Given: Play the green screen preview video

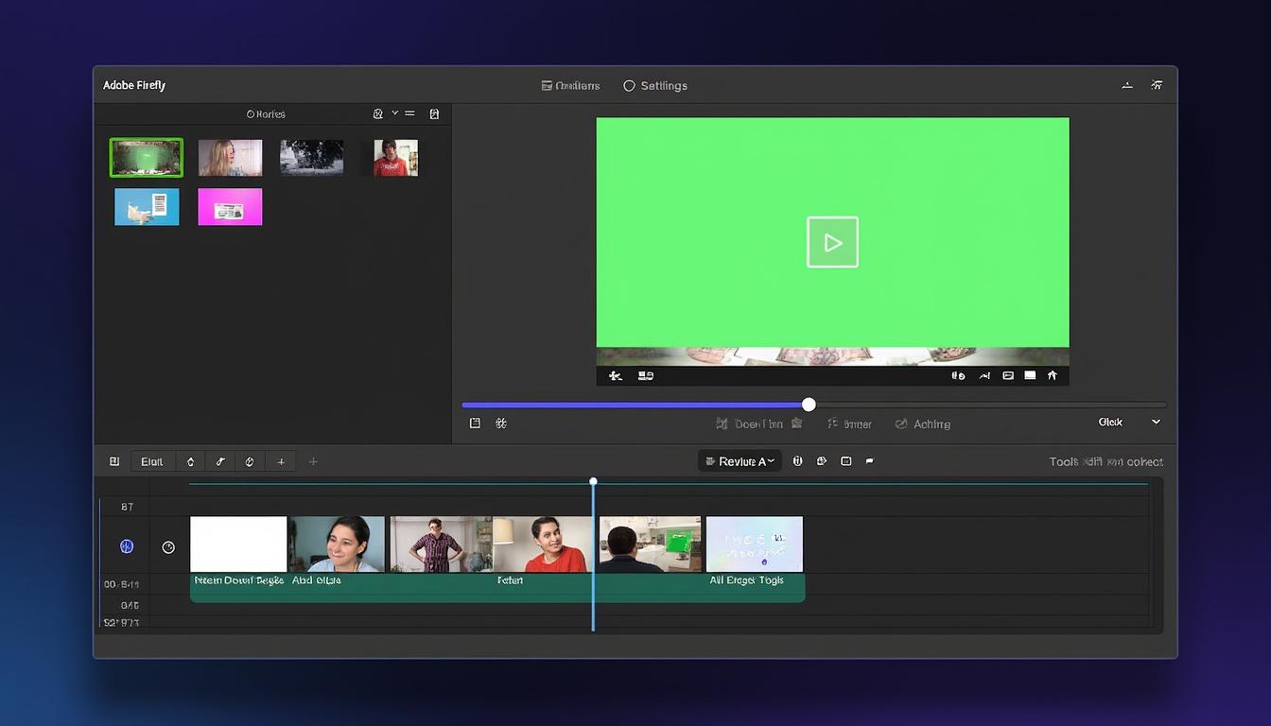Looking at the screenshot, I should pos(832,242).
